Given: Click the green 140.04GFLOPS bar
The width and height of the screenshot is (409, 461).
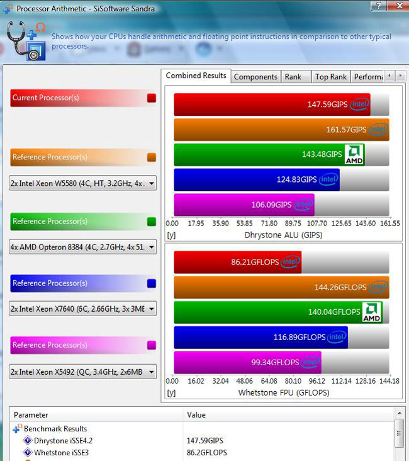Looking at the screenshot, I should point(278,312).
